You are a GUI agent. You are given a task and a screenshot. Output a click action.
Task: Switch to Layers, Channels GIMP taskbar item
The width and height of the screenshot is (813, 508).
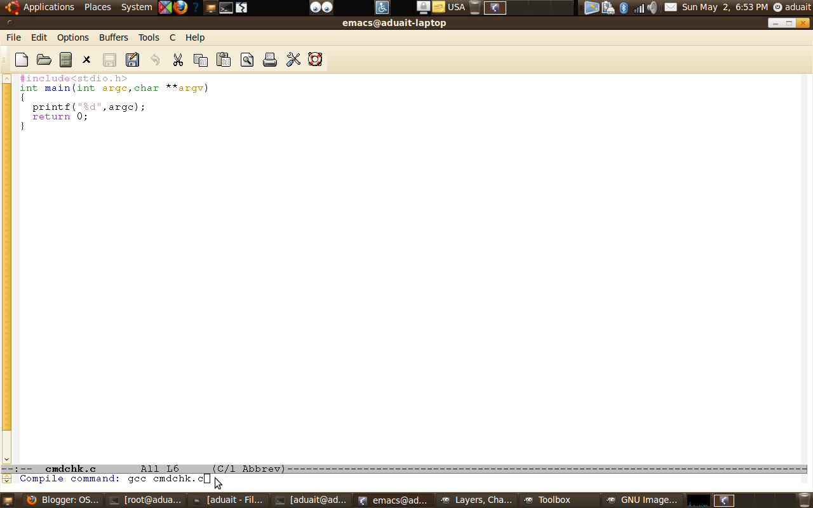[x=477, y=500]
